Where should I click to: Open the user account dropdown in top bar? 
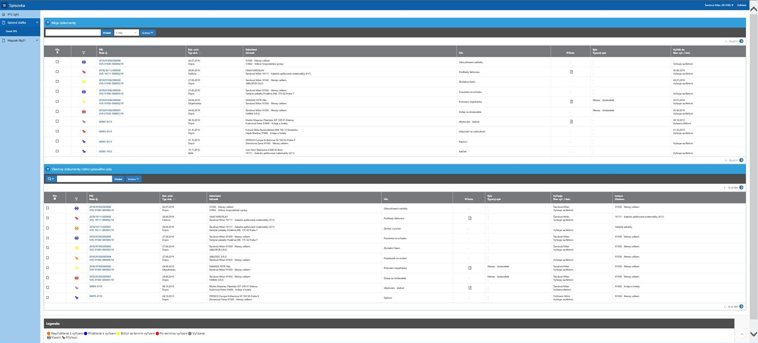[719, 5]
